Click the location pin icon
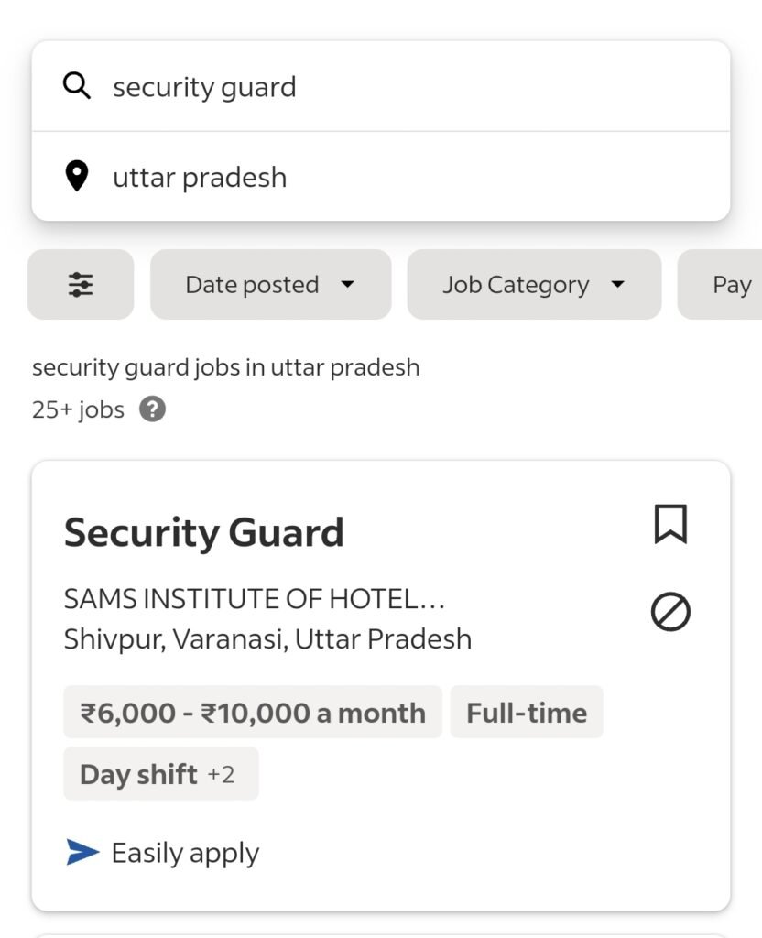Screen dimensions: 762x938 (x=77, y=176)
